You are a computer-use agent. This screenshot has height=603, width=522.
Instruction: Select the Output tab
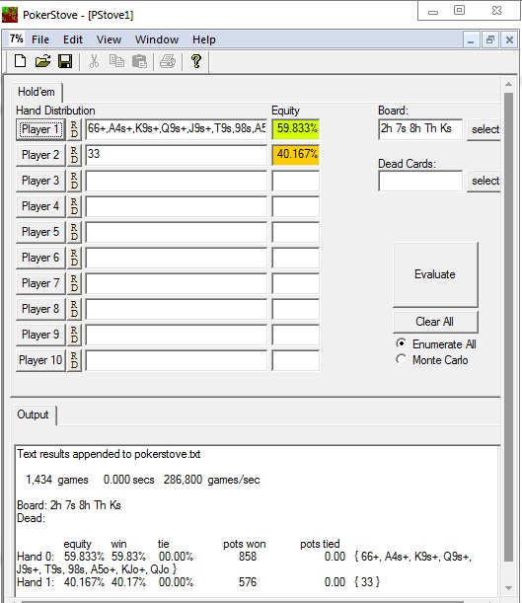click(34, 415)
